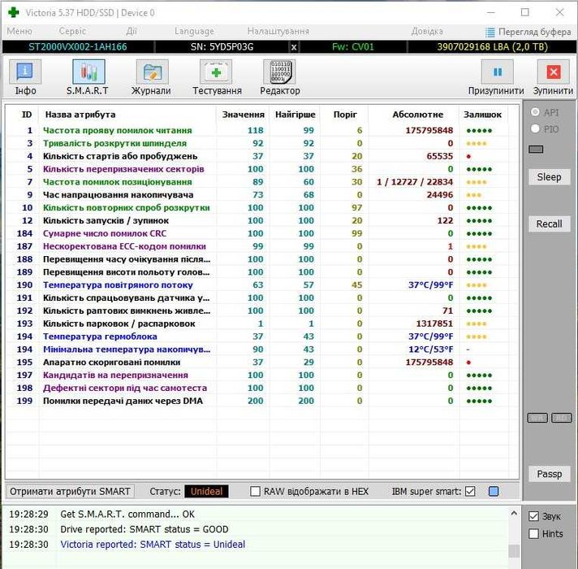This screenshot has height=569, width=578.
Task: Click the 1317851 absolute value
Action: point(434,324)
